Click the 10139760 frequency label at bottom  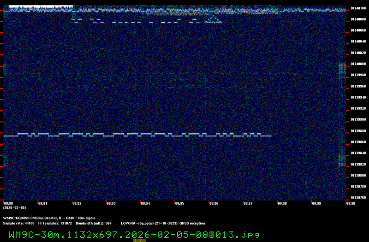tap(358, 198)
